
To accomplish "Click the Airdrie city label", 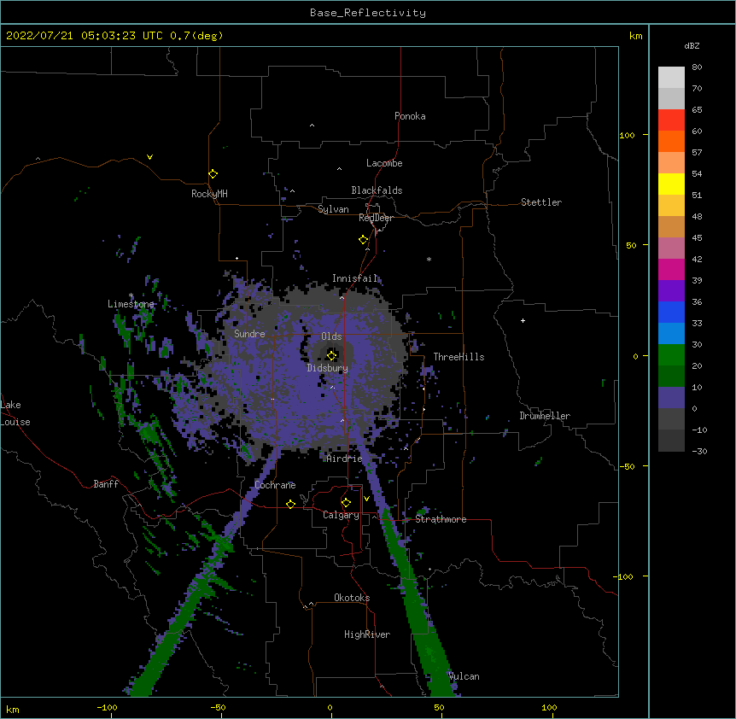I will coord(345,459).
